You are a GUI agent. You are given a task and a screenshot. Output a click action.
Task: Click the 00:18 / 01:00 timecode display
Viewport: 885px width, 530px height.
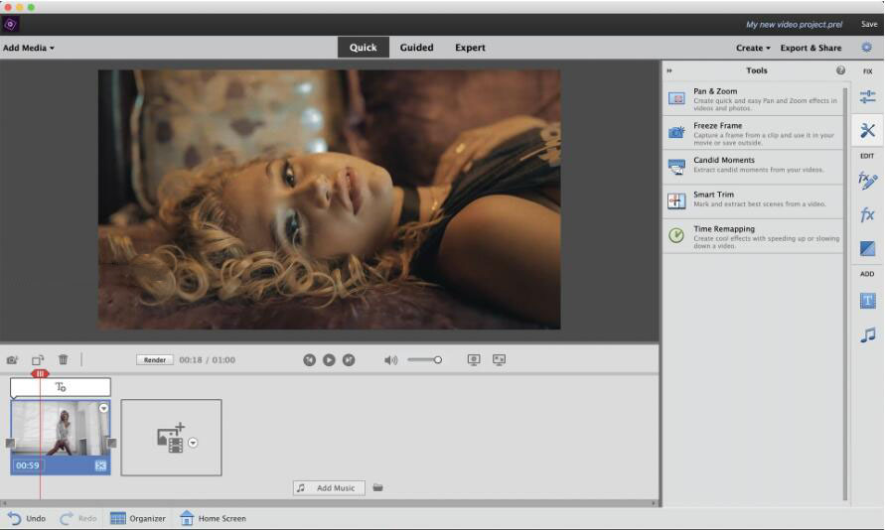208,359
